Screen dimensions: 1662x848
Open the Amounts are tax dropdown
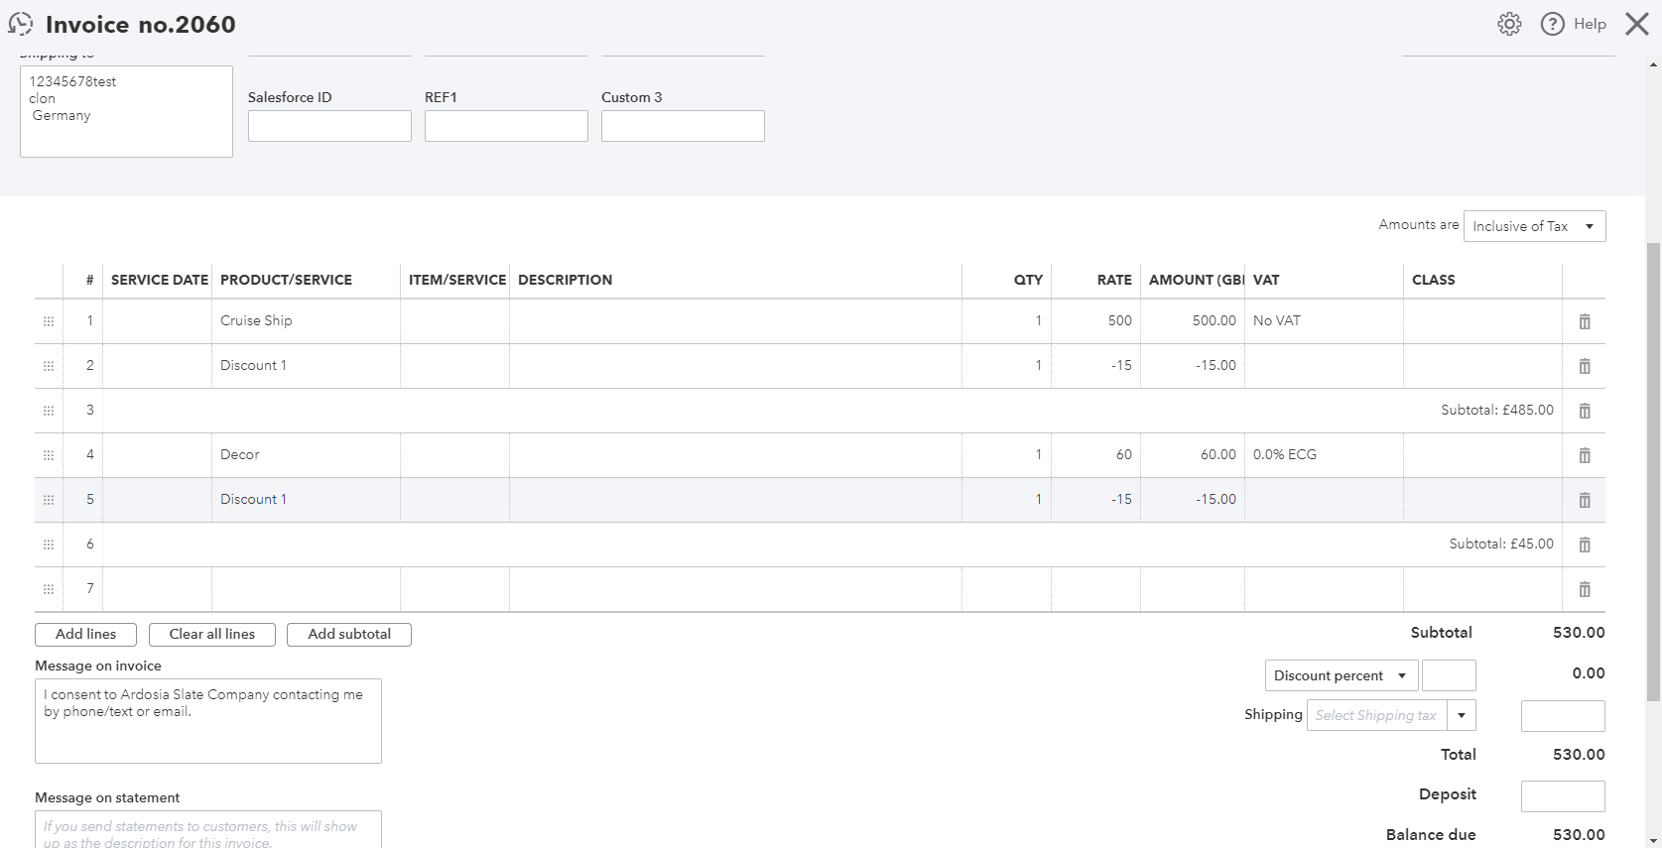[1534, 226]
